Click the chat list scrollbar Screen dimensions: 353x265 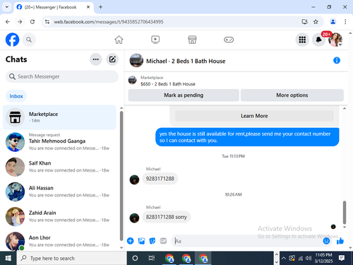point(121,175)
